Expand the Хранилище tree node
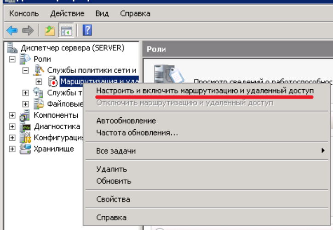This screenshot has width=333, height=230. [x=12, y=149]
